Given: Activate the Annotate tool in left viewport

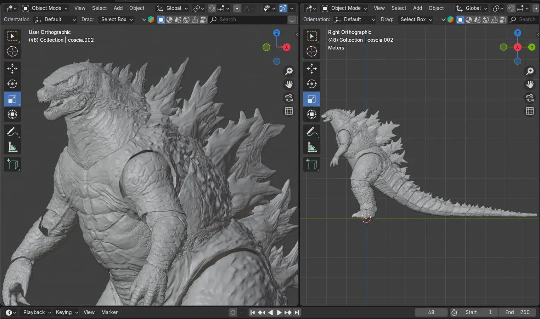Looking at the screenshot, I should [x=12, y=132].
